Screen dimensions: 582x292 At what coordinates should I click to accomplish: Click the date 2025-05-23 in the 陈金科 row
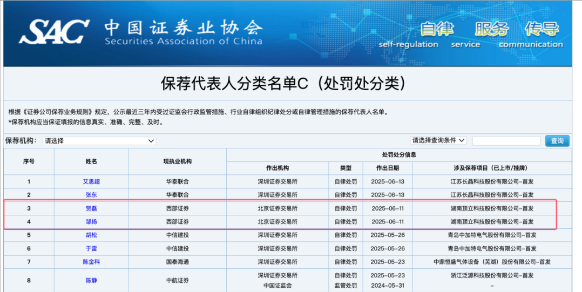pyautogui.click(x=388, y=262)
